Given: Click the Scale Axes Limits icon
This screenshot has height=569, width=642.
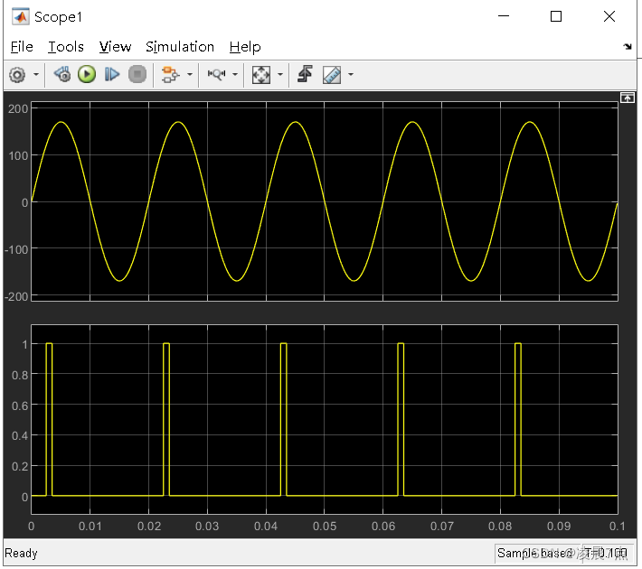Looking at the screenshot, I should click(261, 75).
